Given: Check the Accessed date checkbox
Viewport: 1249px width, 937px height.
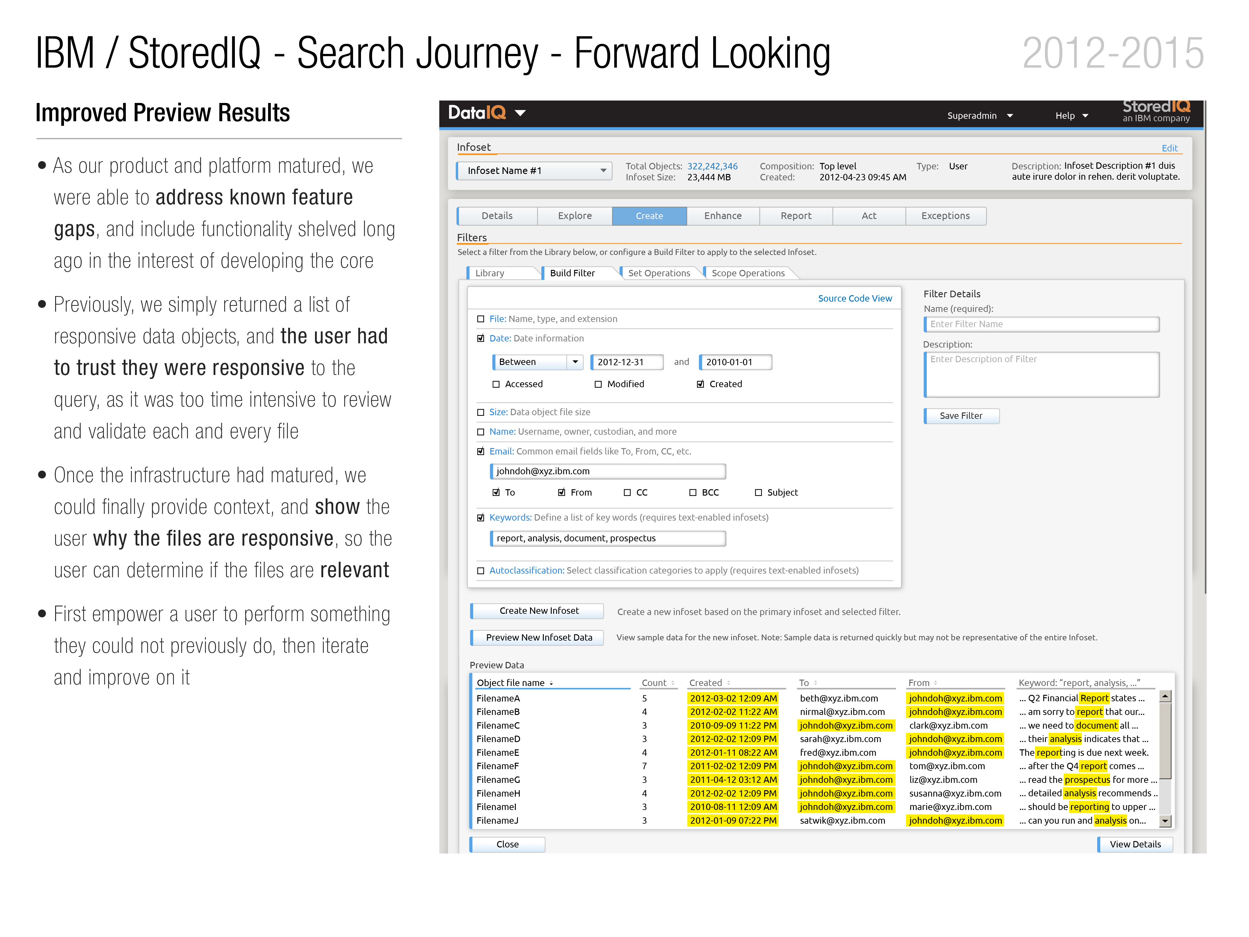Looking at the screenshot, I should tap(496, 384).
